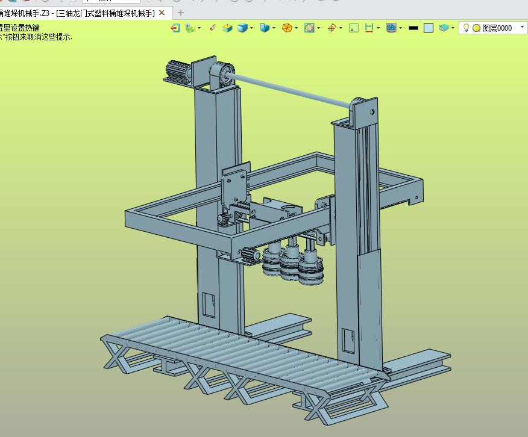
Task: Click the auxiliary view box icon
Action: [228, 28]
